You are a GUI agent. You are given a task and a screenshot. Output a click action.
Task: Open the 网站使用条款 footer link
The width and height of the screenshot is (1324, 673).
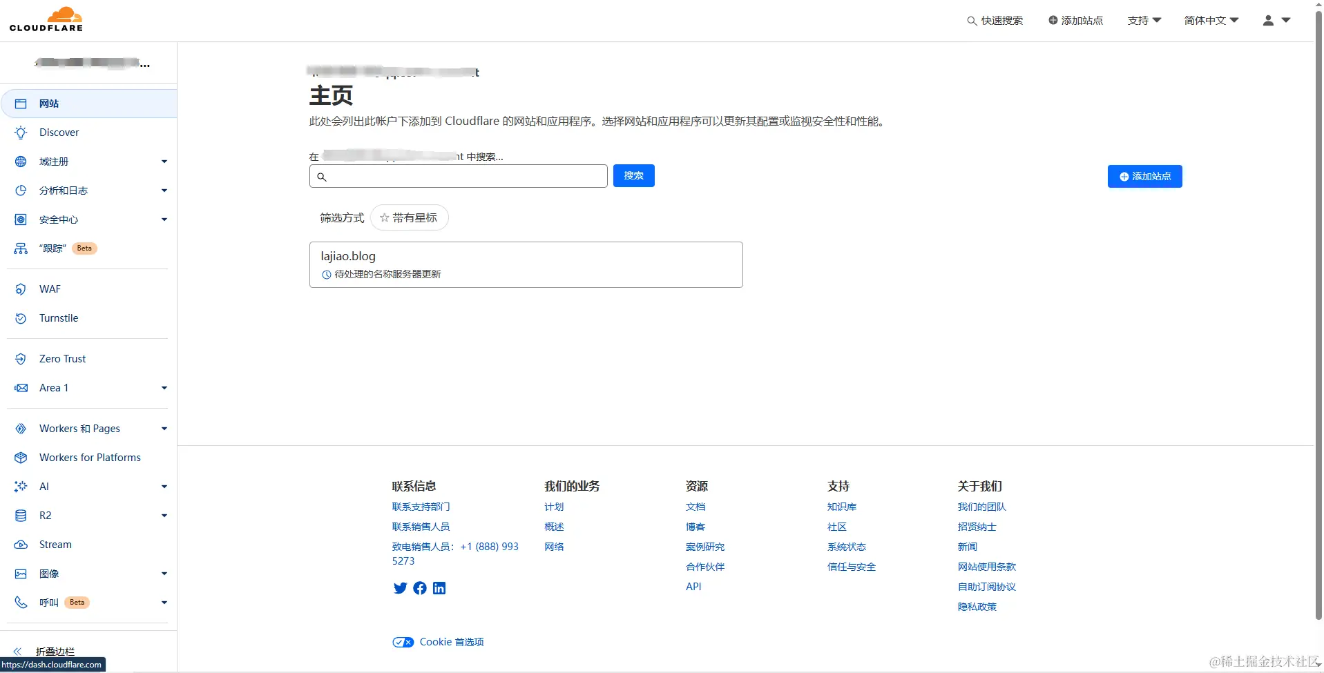(986, 567)
